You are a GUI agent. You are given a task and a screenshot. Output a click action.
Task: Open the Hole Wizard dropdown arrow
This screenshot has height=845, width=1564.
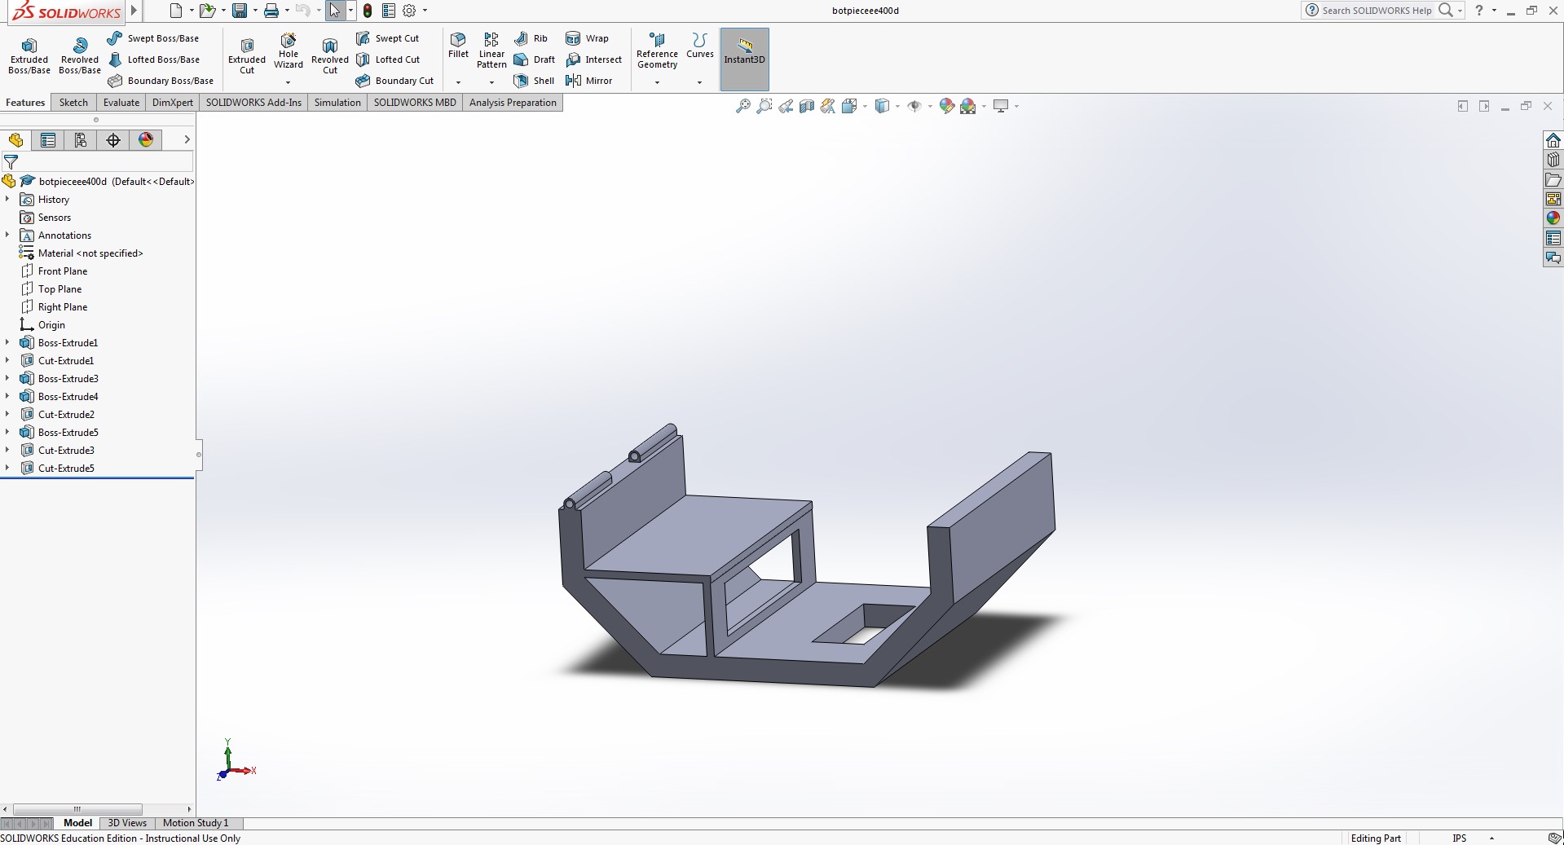pos(288,82)
